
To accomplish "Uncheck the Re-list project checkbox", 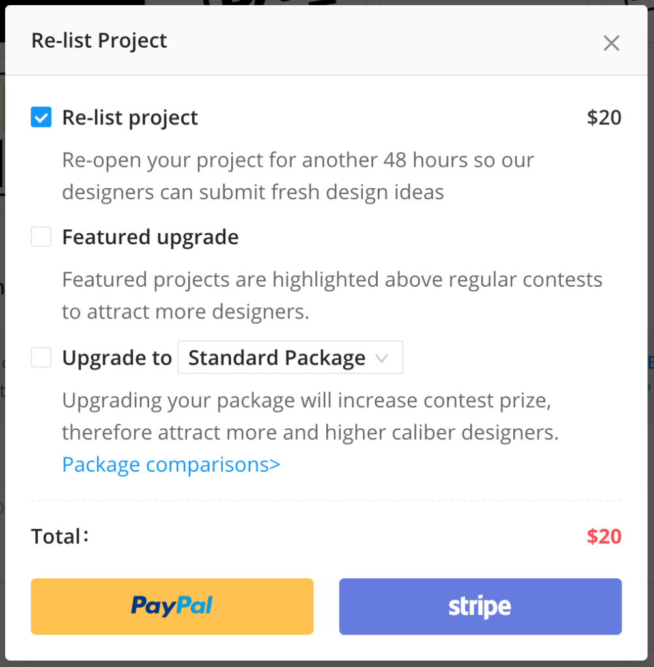I will 41,118.
